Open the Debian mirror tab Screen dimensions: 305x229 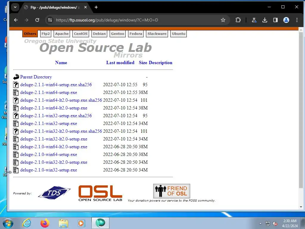[99, 34]
